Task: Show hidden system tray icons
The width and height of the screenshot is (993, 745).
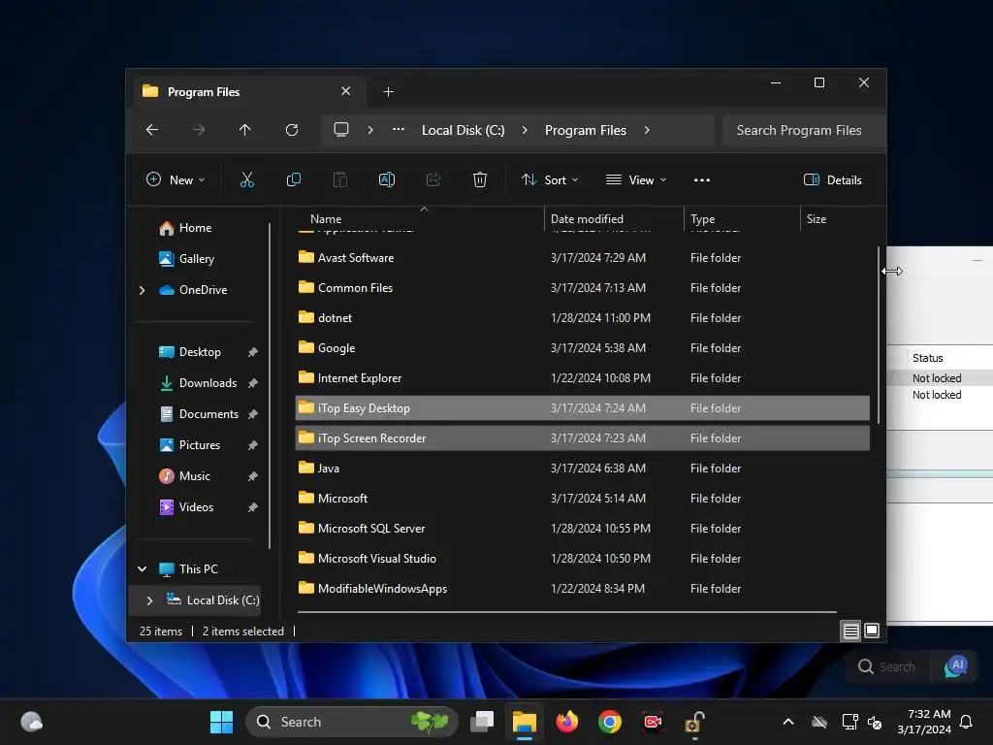Action: (x=788, y=722)
